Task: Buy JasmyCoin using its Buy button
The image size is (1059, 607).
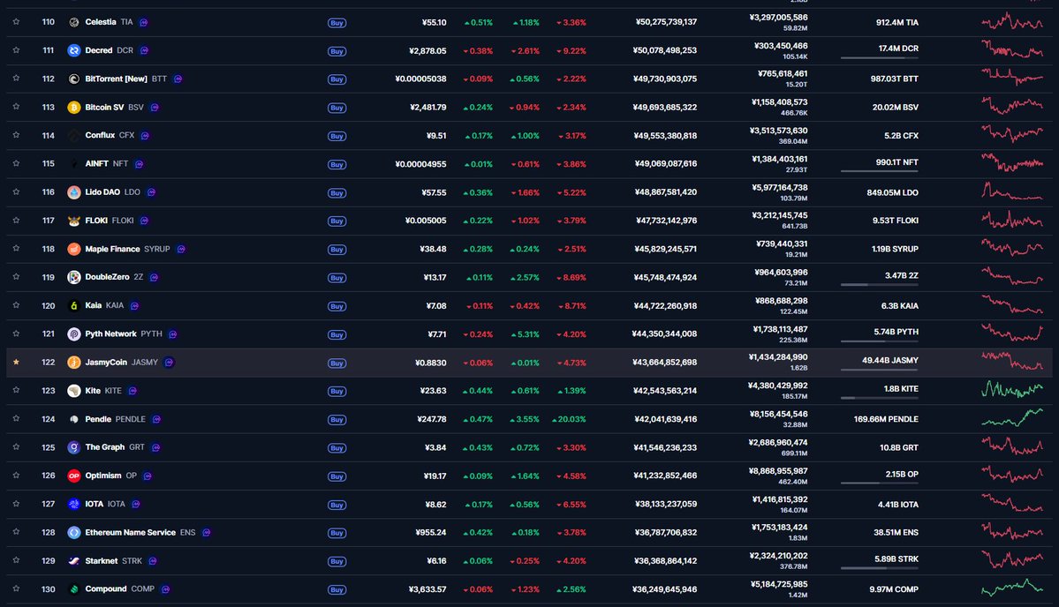Action: pyautogui.click(x=337, y=363)
